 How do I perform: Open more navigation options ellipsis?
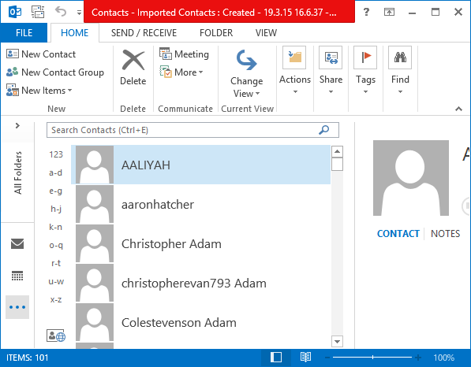pyautogui.click(x=17, y=307)
